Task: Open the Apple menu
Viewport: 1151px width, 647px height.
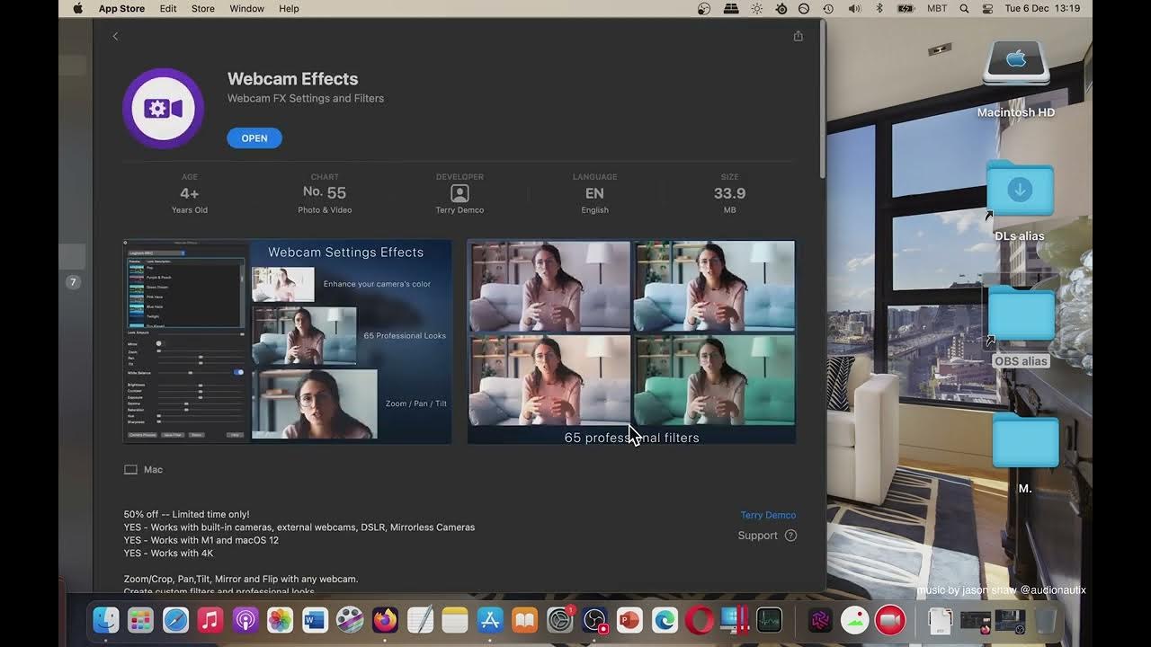Action: 77,8
